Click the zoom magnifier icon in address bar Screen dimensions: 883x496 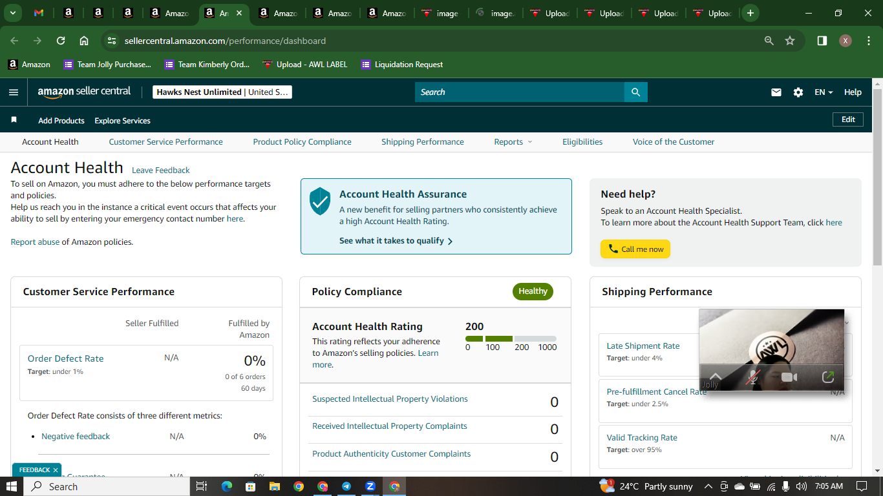(769, 41)
